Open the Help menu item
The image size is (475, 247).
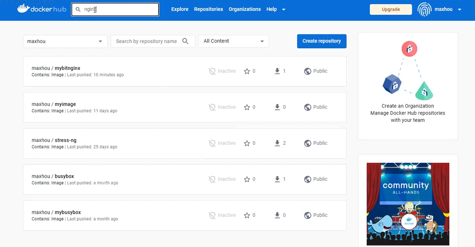coord(271,9)
